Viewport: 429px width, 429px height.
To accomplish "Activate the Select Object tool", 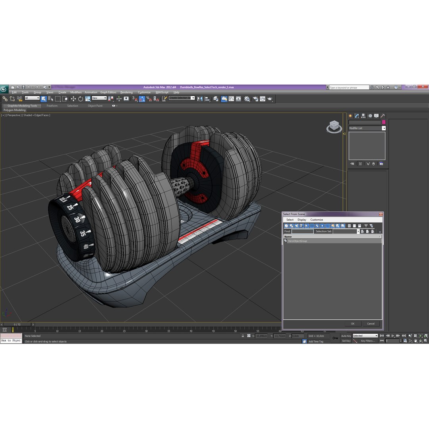I will [44, 99].
